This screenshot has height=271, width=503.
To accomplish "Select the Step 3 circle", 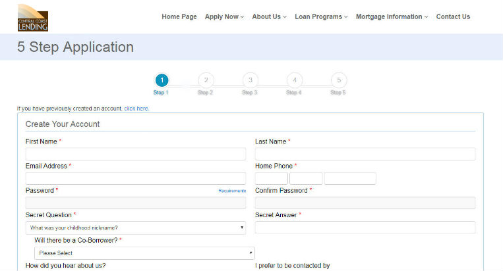I will (x=251, y=80).
